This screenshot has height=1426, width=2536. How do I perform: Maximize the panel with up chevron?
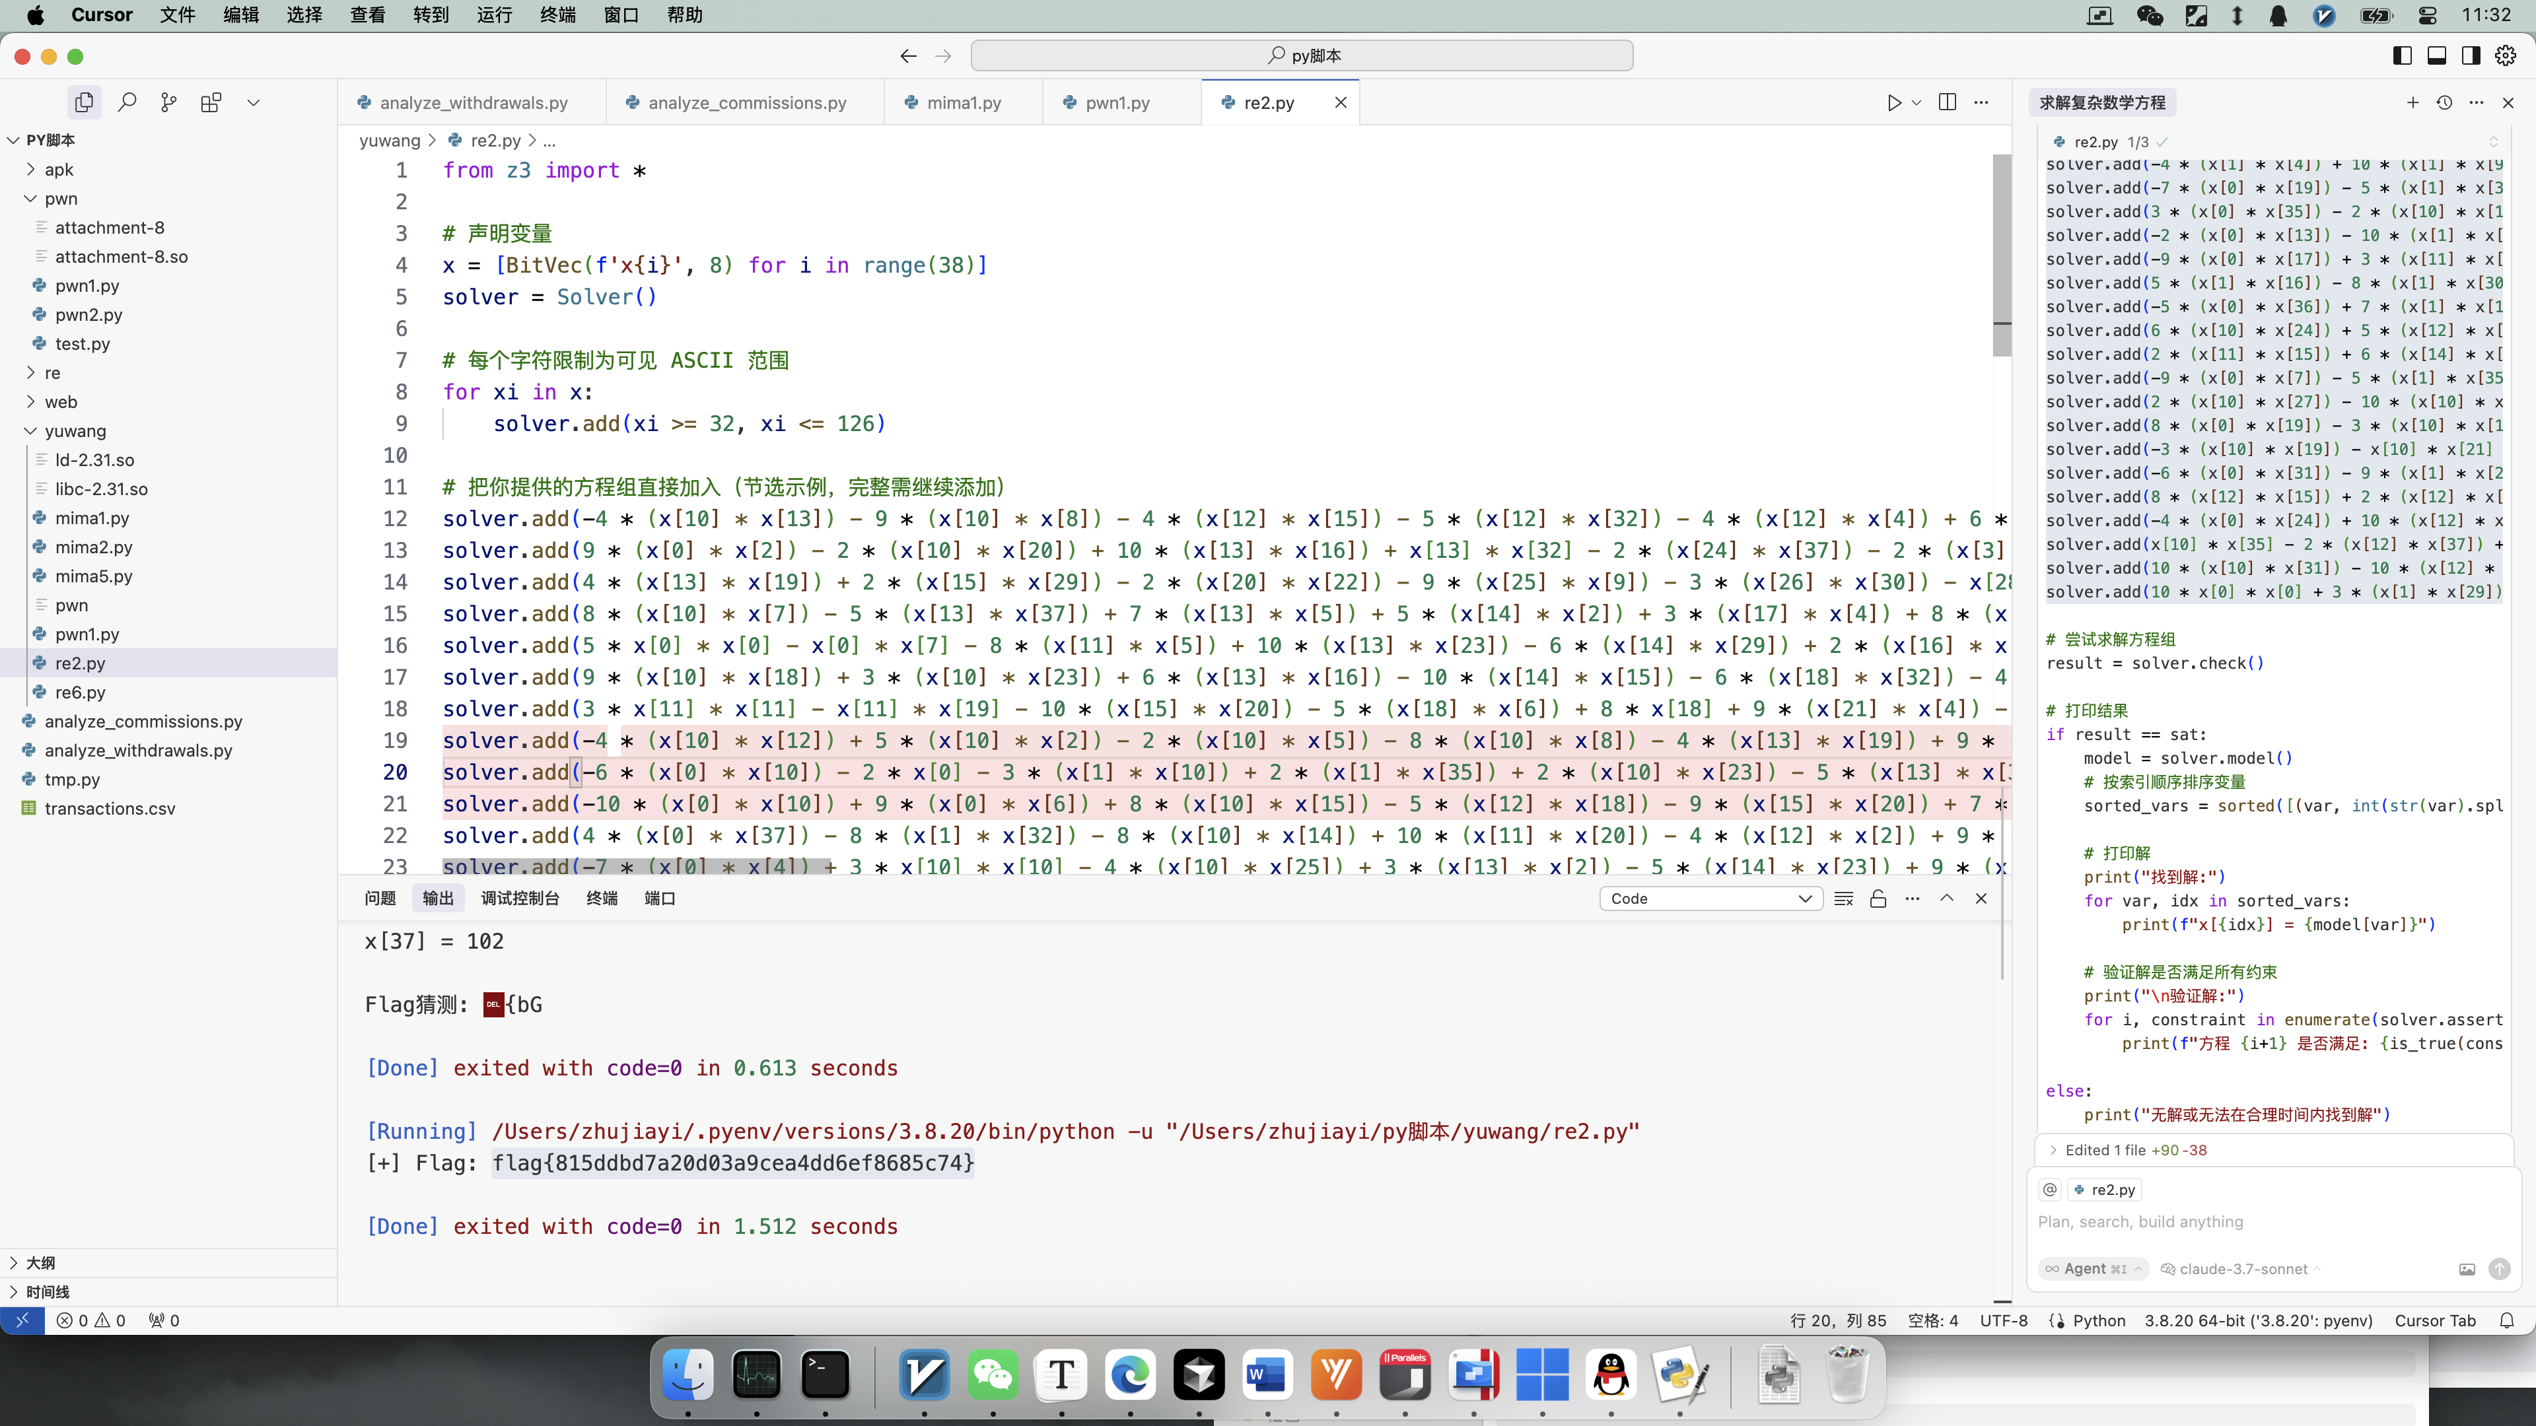(1948, 899)
